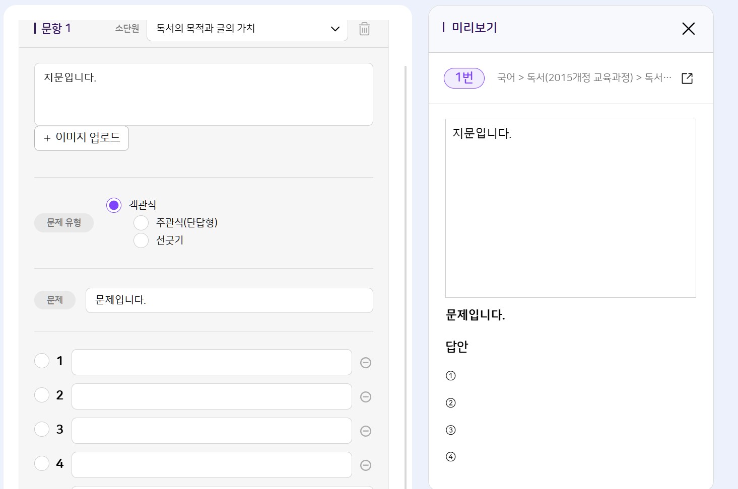This screenshot has width=738, height=489.
Task: Remove answer choice 2 with minus icon
Action: pos(366,397)
